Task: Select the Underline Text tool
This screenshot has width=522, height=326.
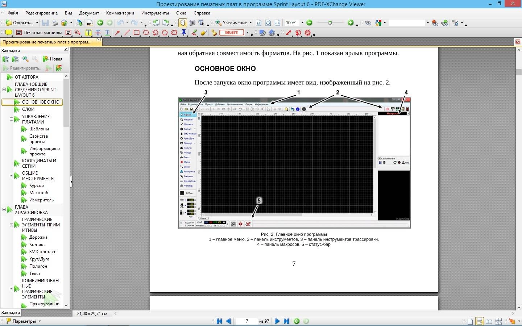Action: point(107,33)
